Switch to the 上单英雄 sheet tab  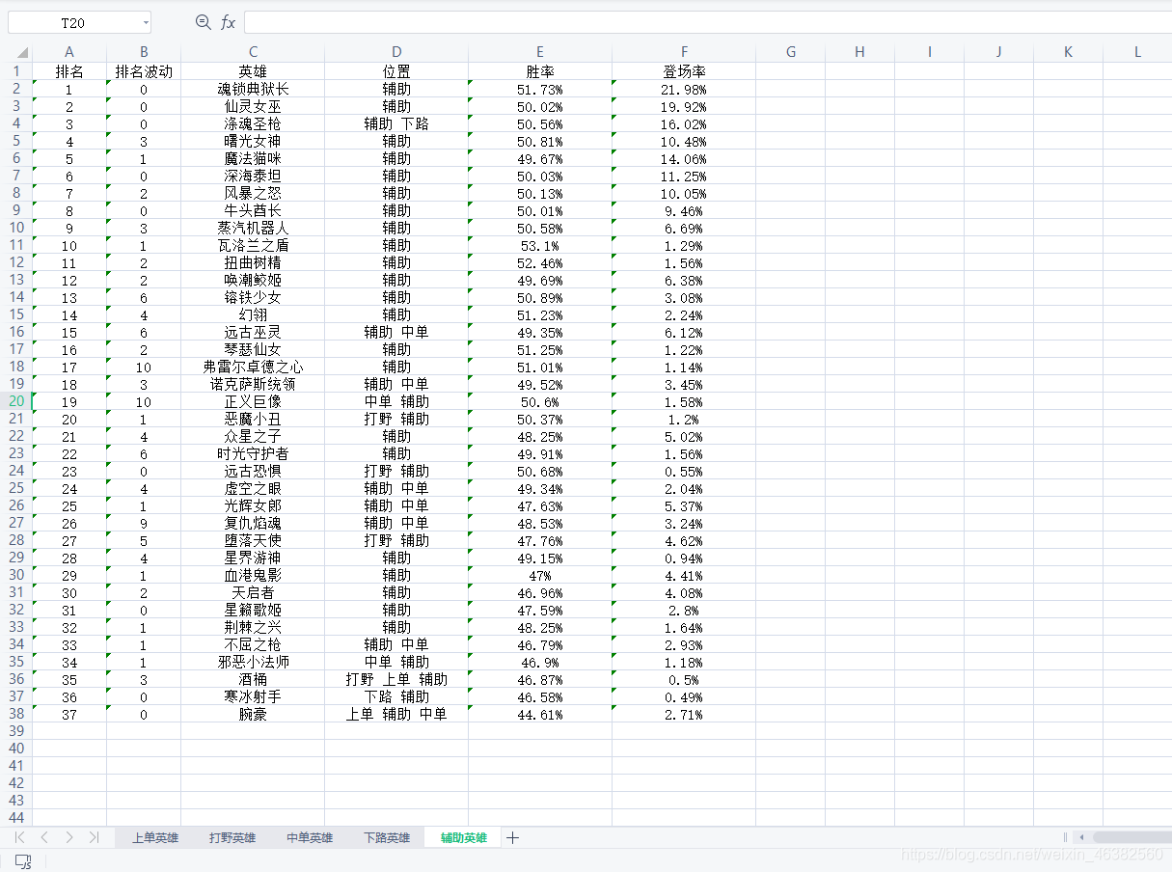[155, 837]
